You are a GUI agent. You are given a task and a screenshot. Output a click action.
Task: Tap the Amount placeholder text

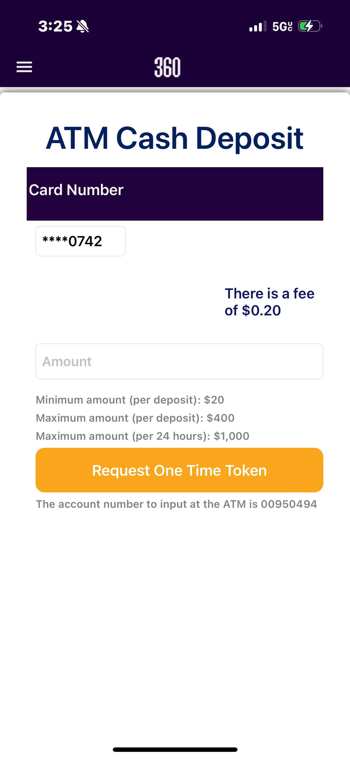tap(67, 362)
